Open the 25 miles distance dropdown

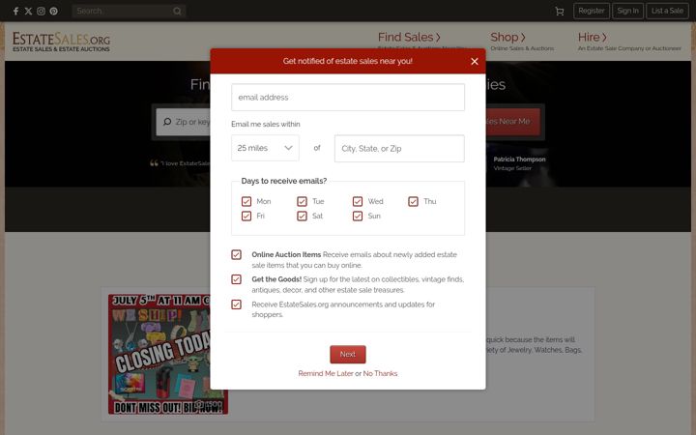pos(265,148)
